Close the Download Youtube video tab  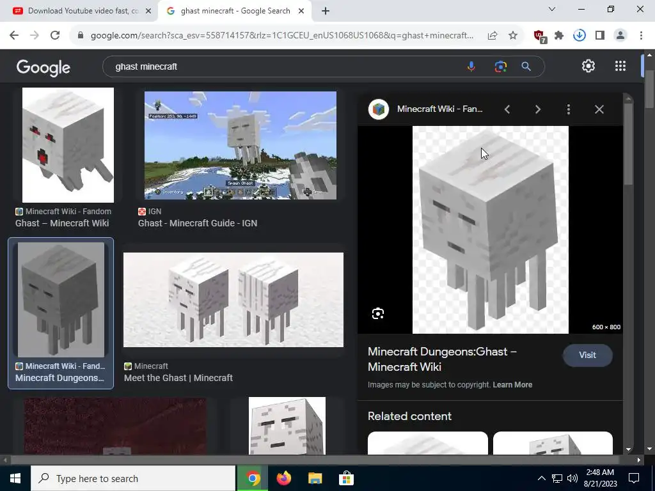(148, 12)
